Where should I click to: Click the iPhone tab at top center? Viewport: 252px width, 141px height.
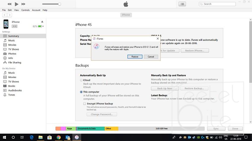[126, 15]
